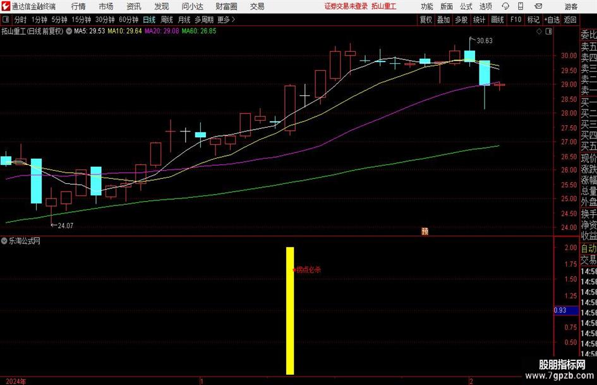Open the 多周期 multi-period view
The image size is (597, 385).
[x=204, y=20]
